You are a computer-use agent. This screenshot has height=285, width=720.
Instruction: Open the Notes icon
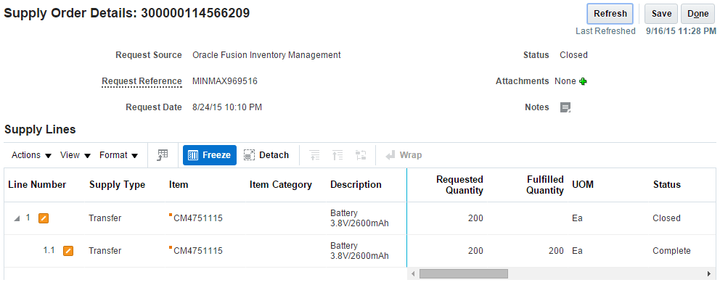(565, 107)
